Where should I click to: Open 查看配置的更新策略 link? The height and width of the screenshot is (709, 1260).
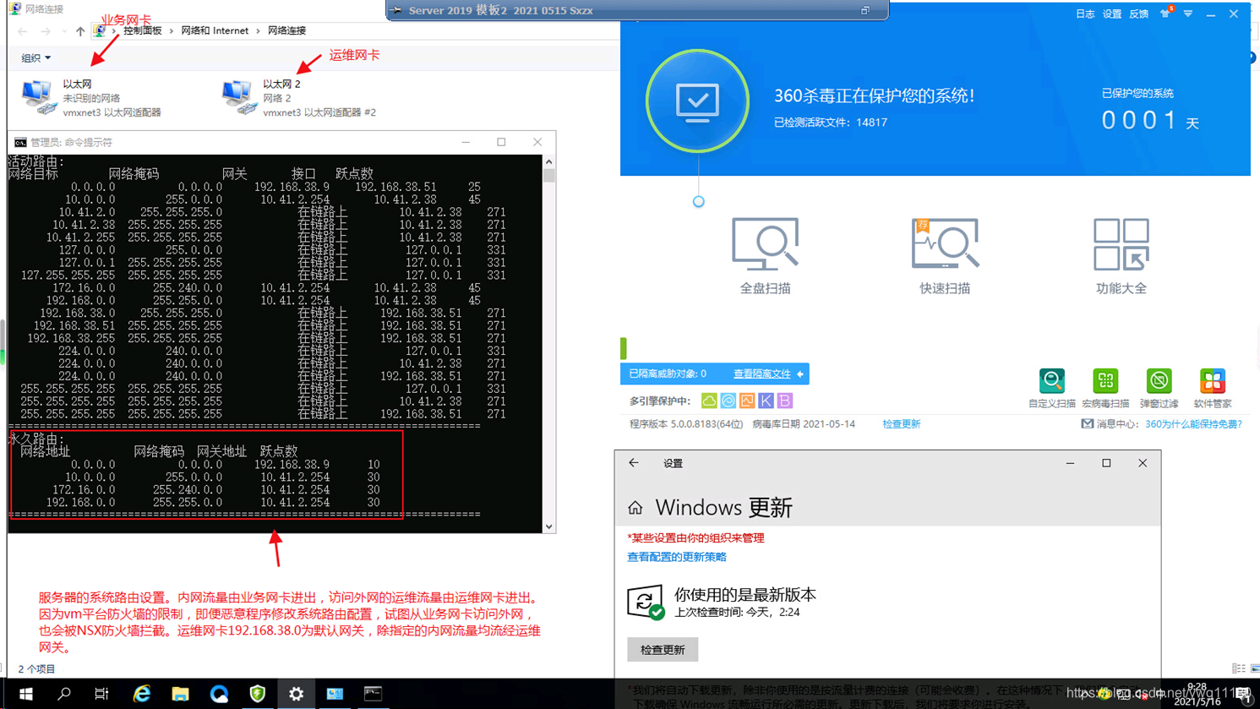click(677, 557)
